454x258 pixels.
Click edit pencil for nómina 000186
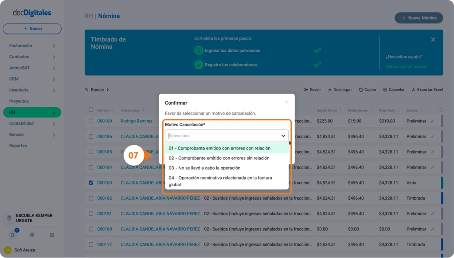click(x=433, y=136)
